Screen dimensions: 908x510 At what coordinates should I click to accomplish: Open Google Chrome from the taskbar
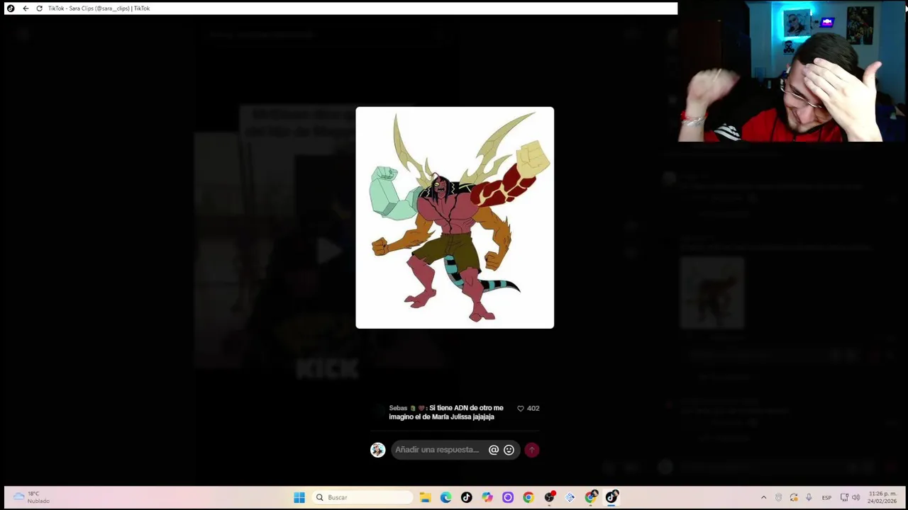528,497
